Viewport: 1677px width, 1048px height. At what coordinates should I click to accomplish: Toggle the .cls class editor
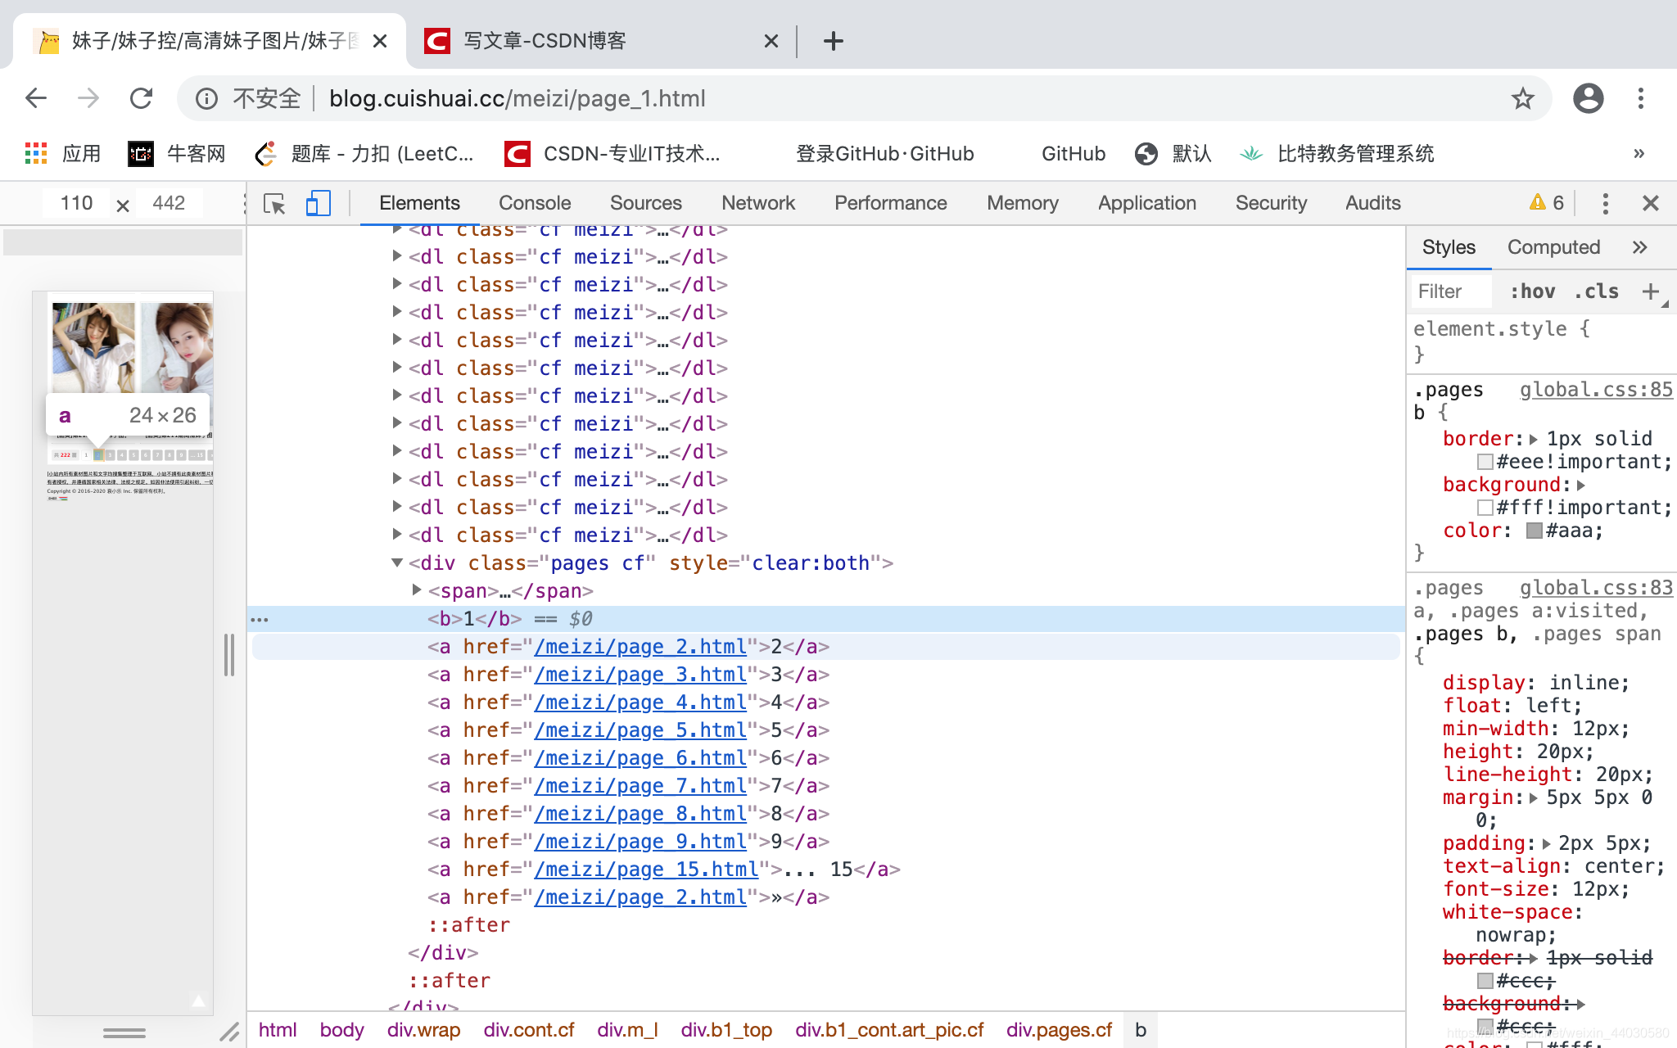click(x=1596, y=291)
